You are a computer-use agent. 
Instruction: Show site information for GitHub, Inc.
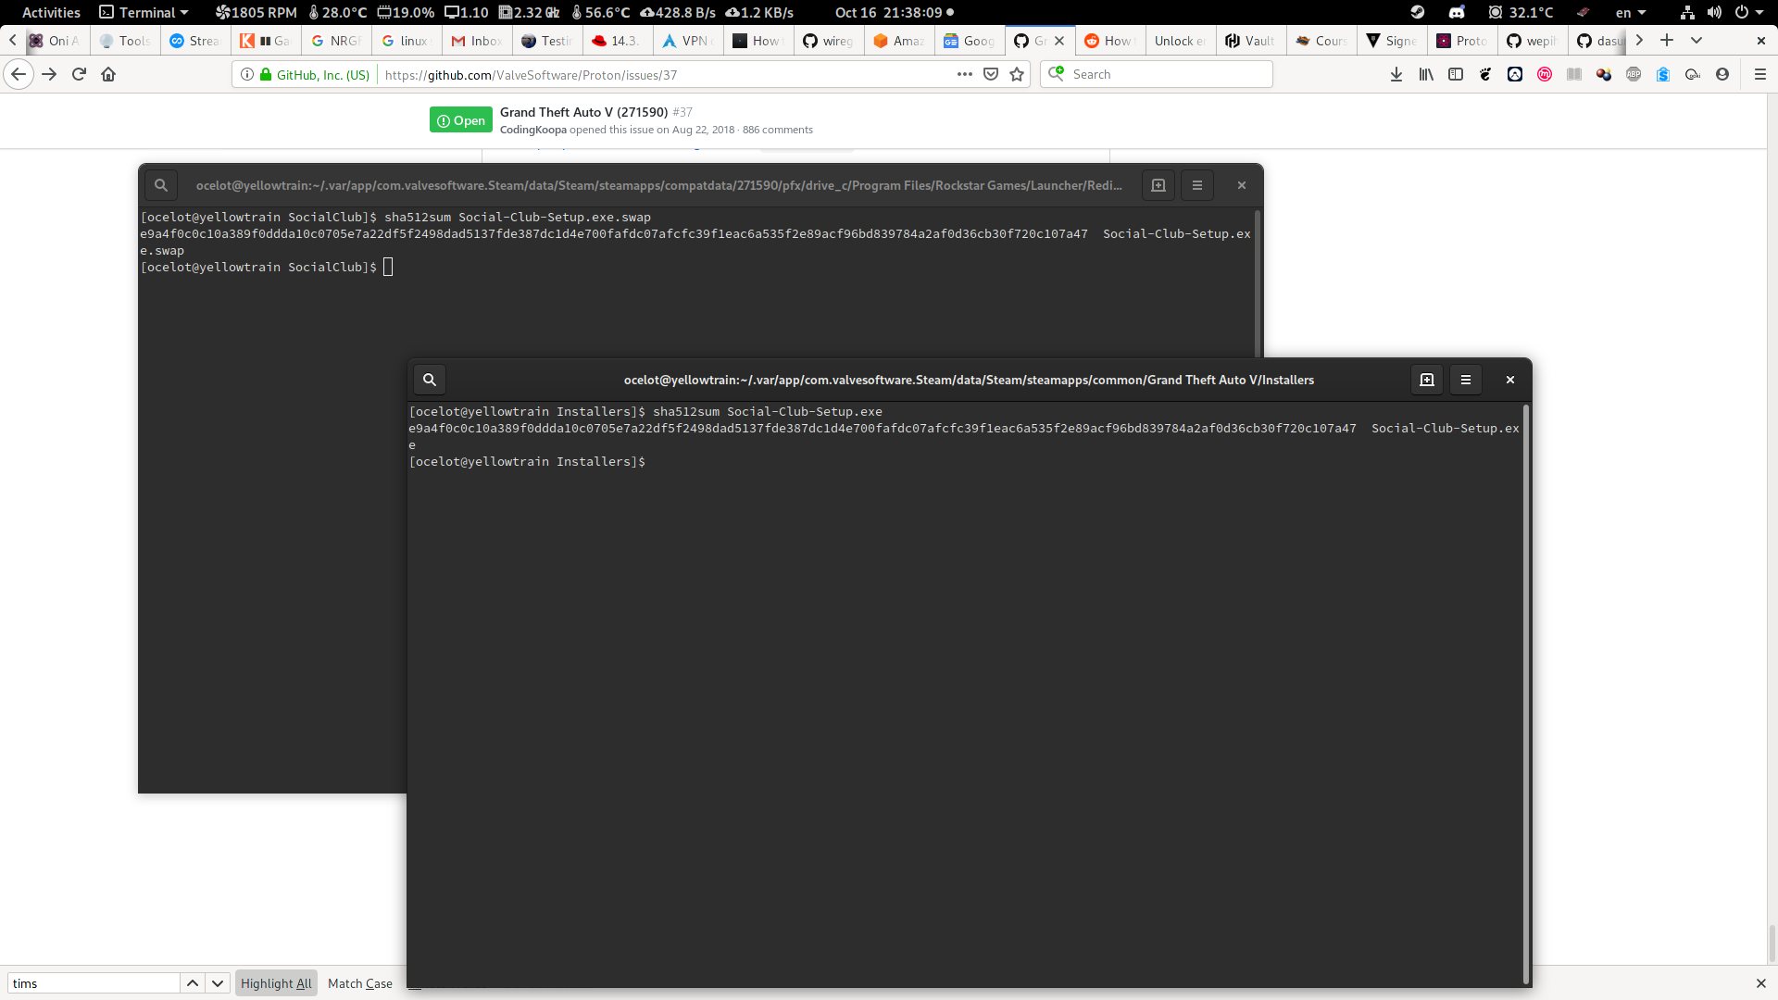(247, 74)
